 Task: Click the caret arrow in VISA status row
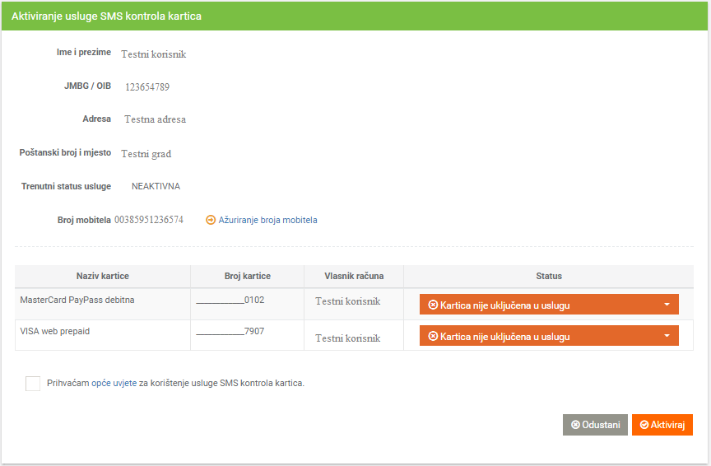tap(667, 336)
